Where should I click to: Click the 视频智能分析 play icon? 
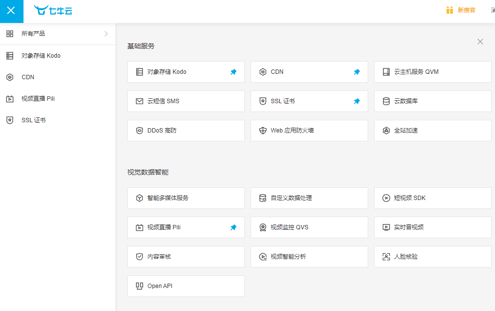[262, 257]
